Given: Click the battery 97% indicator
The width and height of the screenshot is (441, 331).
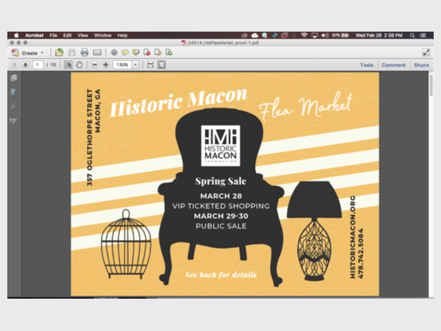Looking at the screenshot, I should coord(340,35).
